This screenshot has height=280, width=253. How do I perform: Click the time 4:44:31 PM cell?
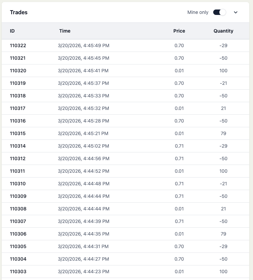(83, 246)
